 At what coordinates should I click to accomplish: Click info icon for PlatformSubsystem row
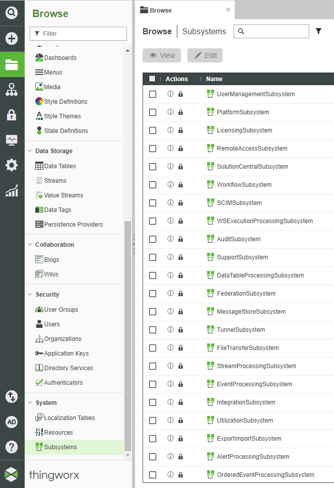pyautogui.click(x=170, y=112)
